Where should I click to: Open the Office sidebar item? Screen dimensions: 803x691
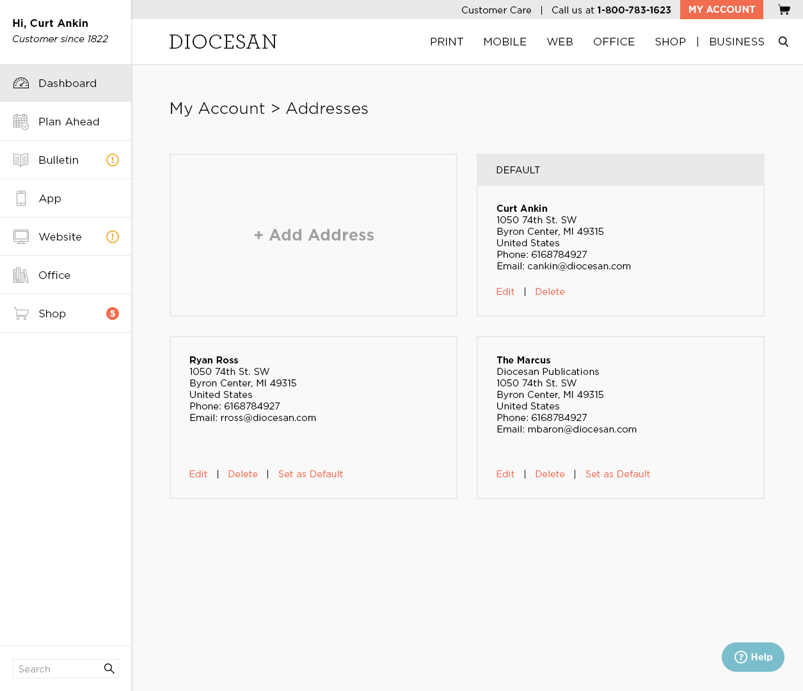tap(54, 275)
